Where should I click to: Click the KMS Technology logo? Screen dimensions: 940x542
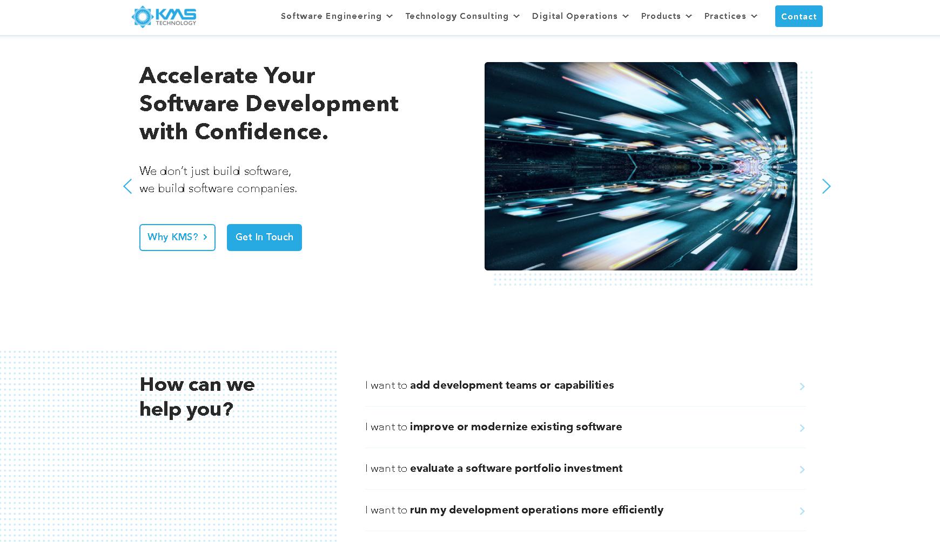tap(164, 17)
